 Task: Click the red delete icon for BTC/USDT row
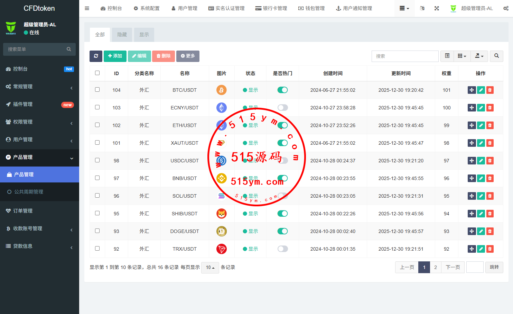point(490,90)
